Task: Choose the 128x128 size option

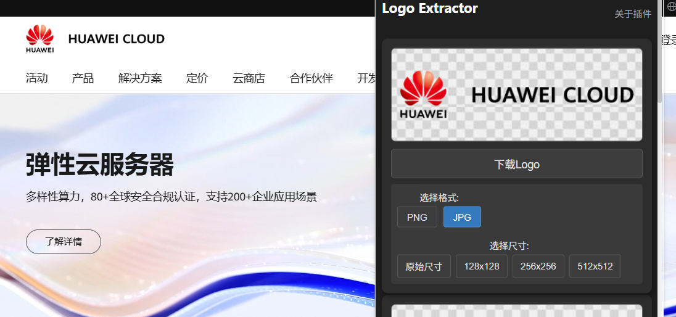Action: click(481, 266)
